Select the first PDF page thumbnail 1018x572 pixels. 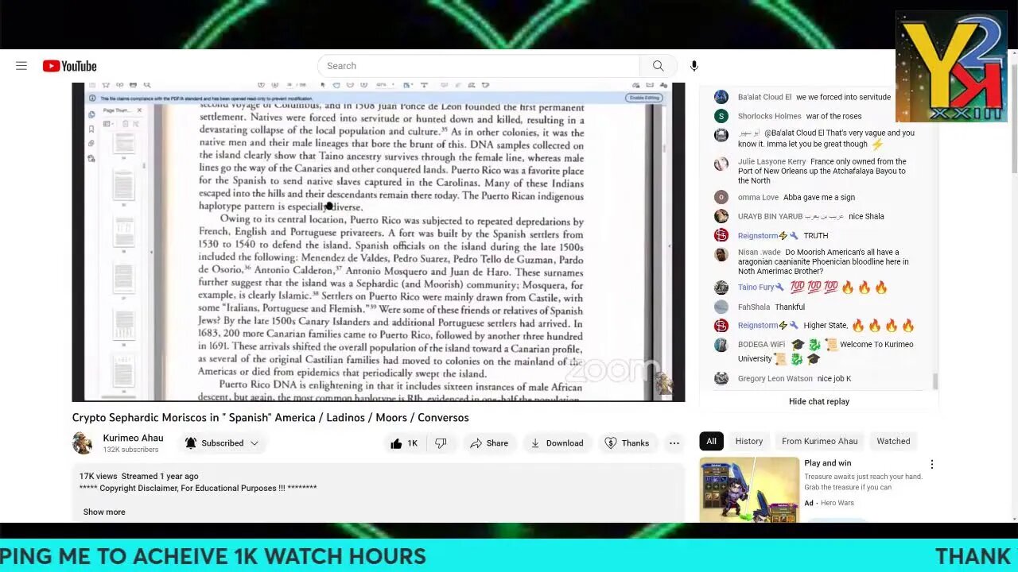(x=123, y=143)
